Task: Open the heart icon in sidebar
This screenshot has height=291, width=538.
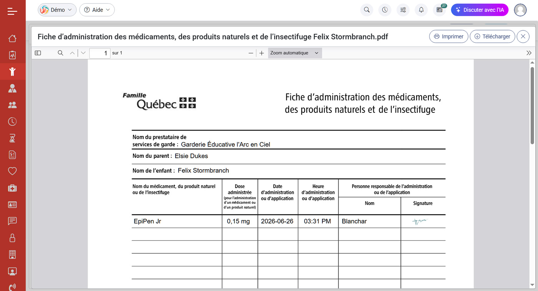Action: [x=12, y=171]
